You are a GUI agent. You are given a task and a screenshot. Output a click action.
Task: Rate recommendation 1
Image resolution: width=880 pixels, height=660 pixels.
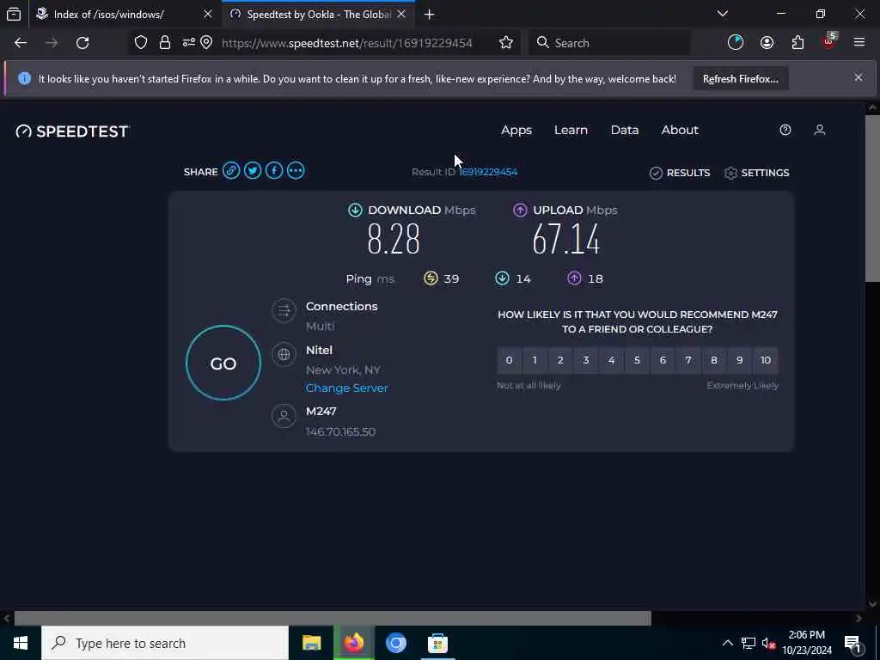point(535,360)
